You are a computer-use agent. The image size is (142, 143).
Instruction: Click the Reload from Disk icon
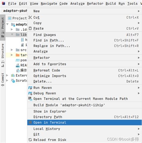pos(30,140)
